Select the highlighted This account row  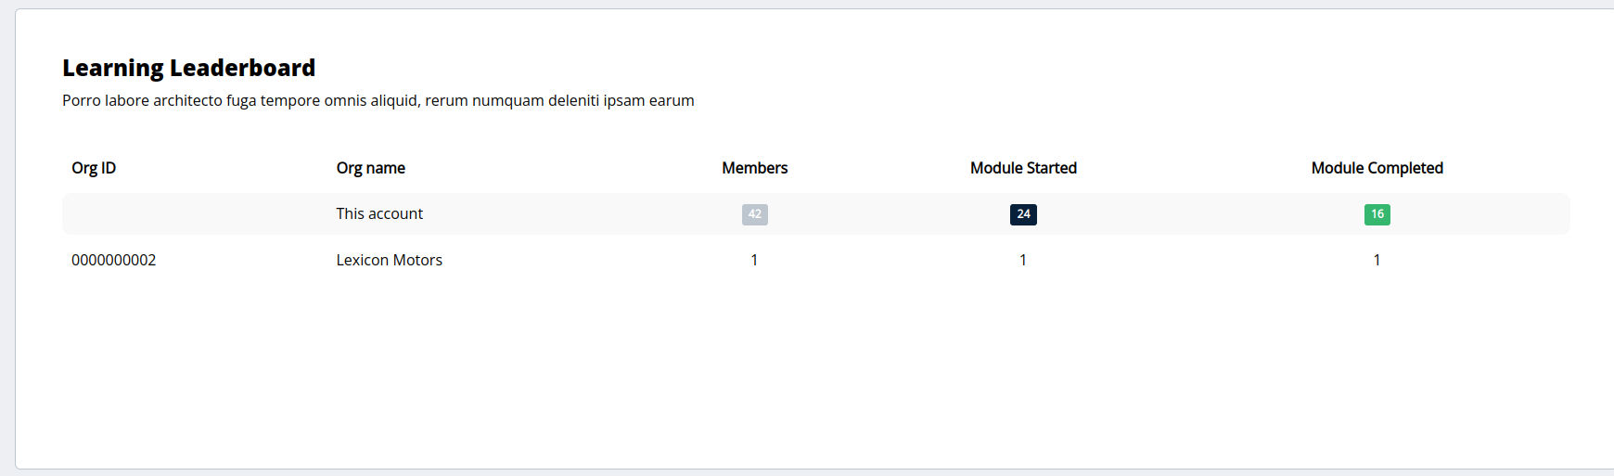(x=815, y=213)
